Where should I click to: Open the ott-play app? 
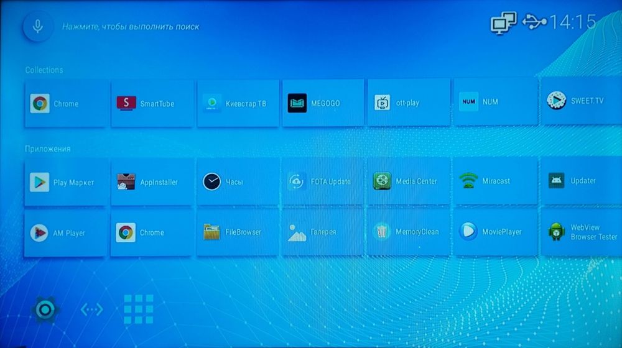[x=409, y=103]
